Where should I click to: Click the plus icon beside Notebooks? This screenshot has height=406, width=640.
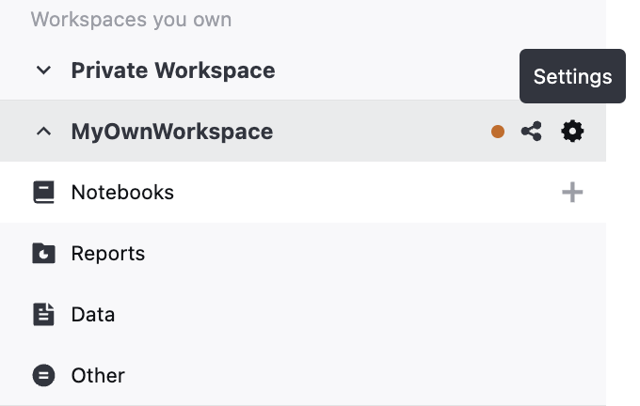pyautogui.click(x=572, y=193)
